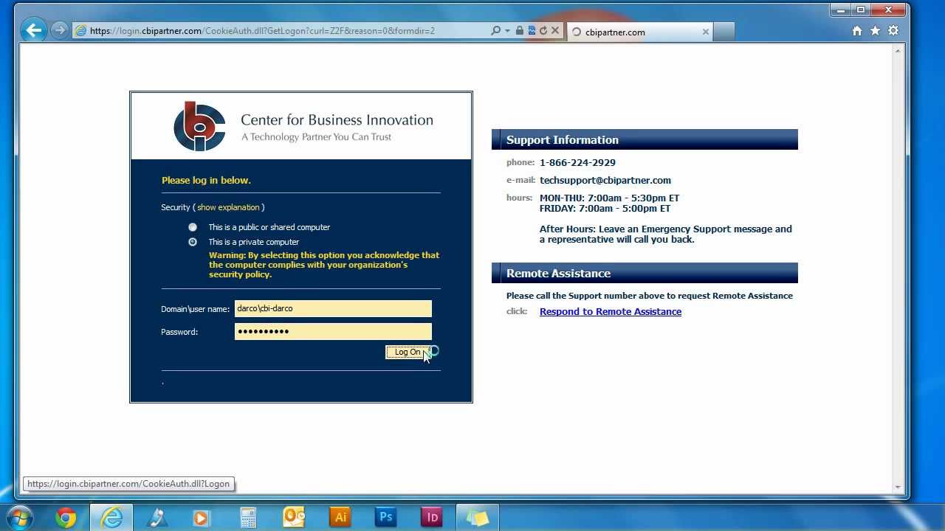Click 'MON-THU: 7:00am - 5:30pm ET' hours text
The image size is (945, 531).
tap(609, 198)
